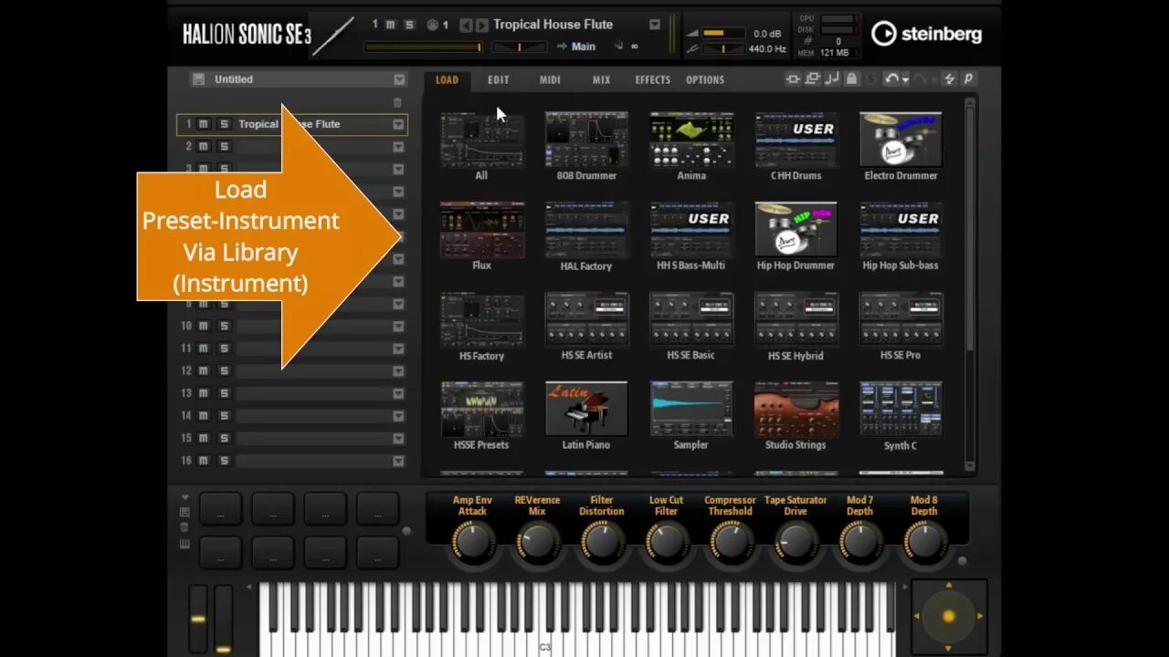The height and width of the screenshot is (657, 1169).
Task: Open the HS SE Artist library
Action: pyautogui.click(x=586, y=319)
